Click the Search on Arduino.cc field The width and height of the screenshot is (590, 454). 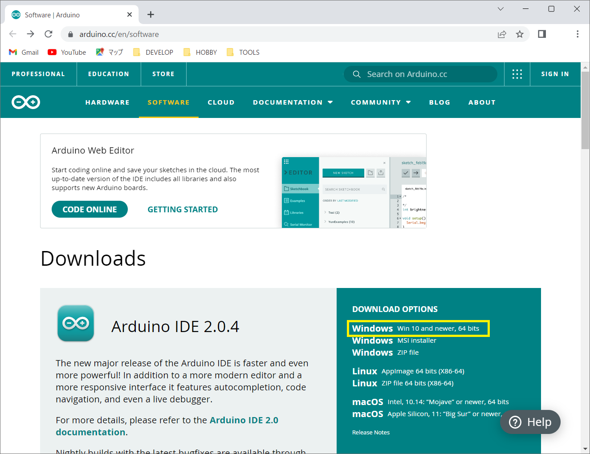pos(420,74)
